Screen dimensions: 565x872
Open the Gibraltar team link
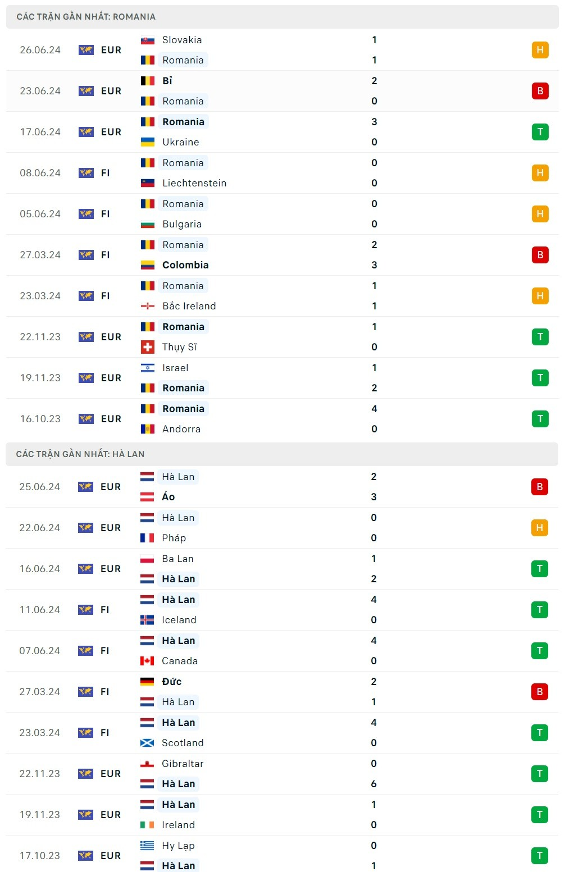(x=183, y=764)
